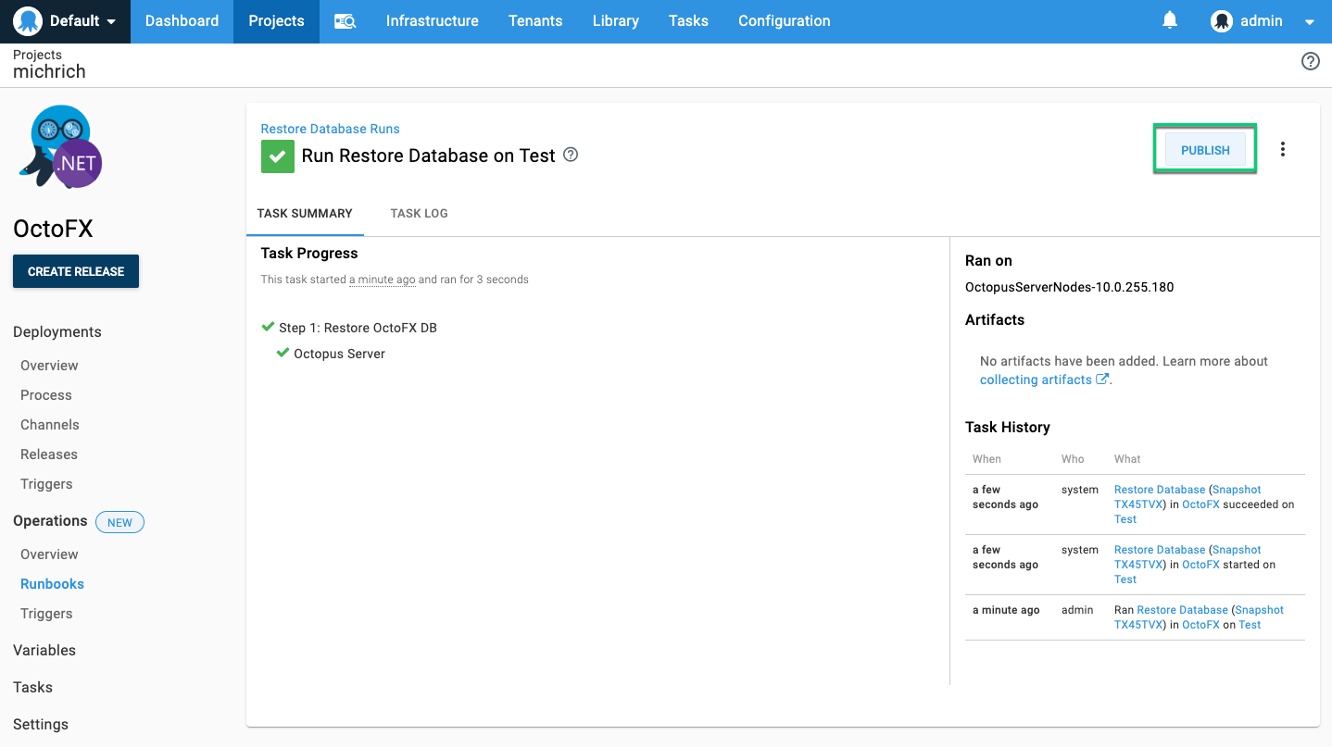This screenshot has height=747, width=1332.
Task: Open the collecting artifacts link
Action: point(1035,379)
